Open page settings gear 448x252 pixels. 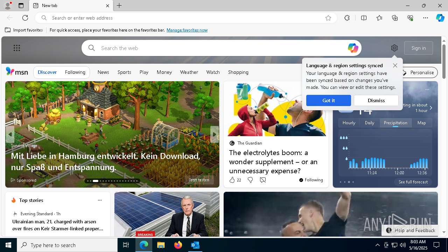point(394,48)
